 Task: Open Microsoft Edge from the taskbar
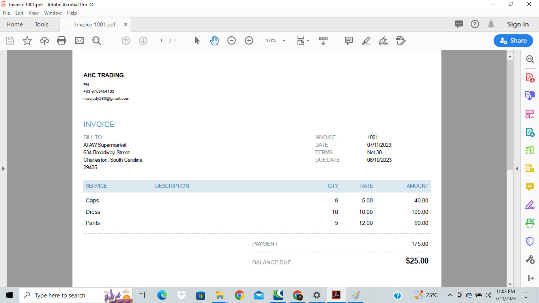(x=162, y=295)
